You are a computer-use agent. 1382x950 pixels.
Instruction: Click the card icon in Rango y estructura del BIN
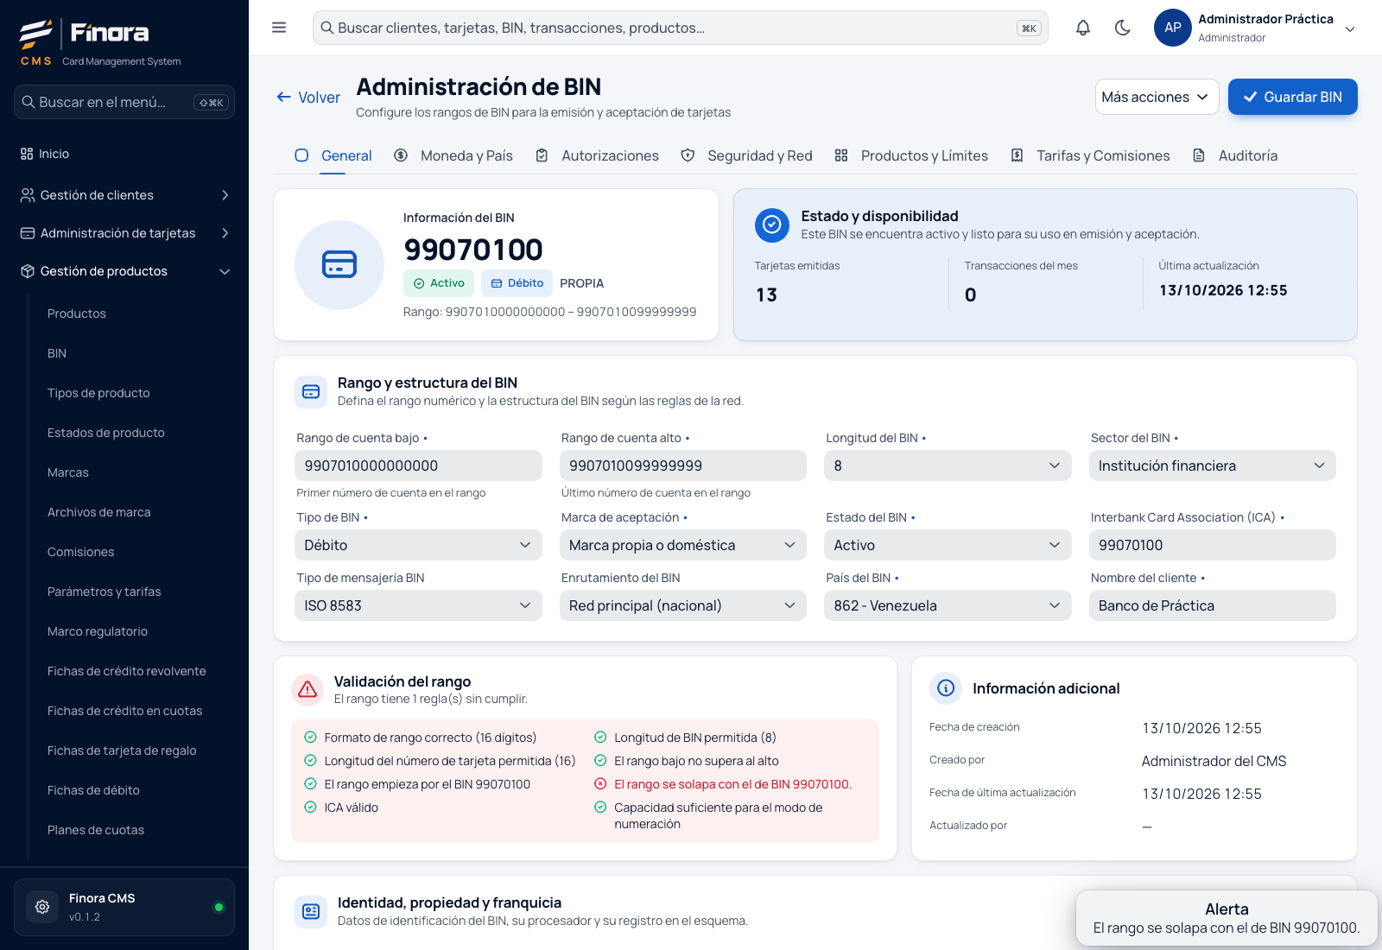[311, 391]
